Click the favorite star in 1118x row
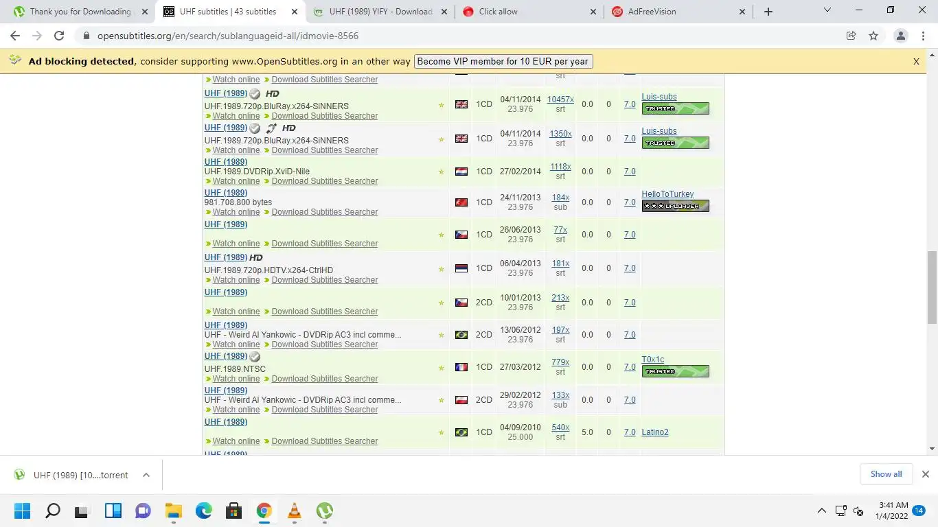 442,172
